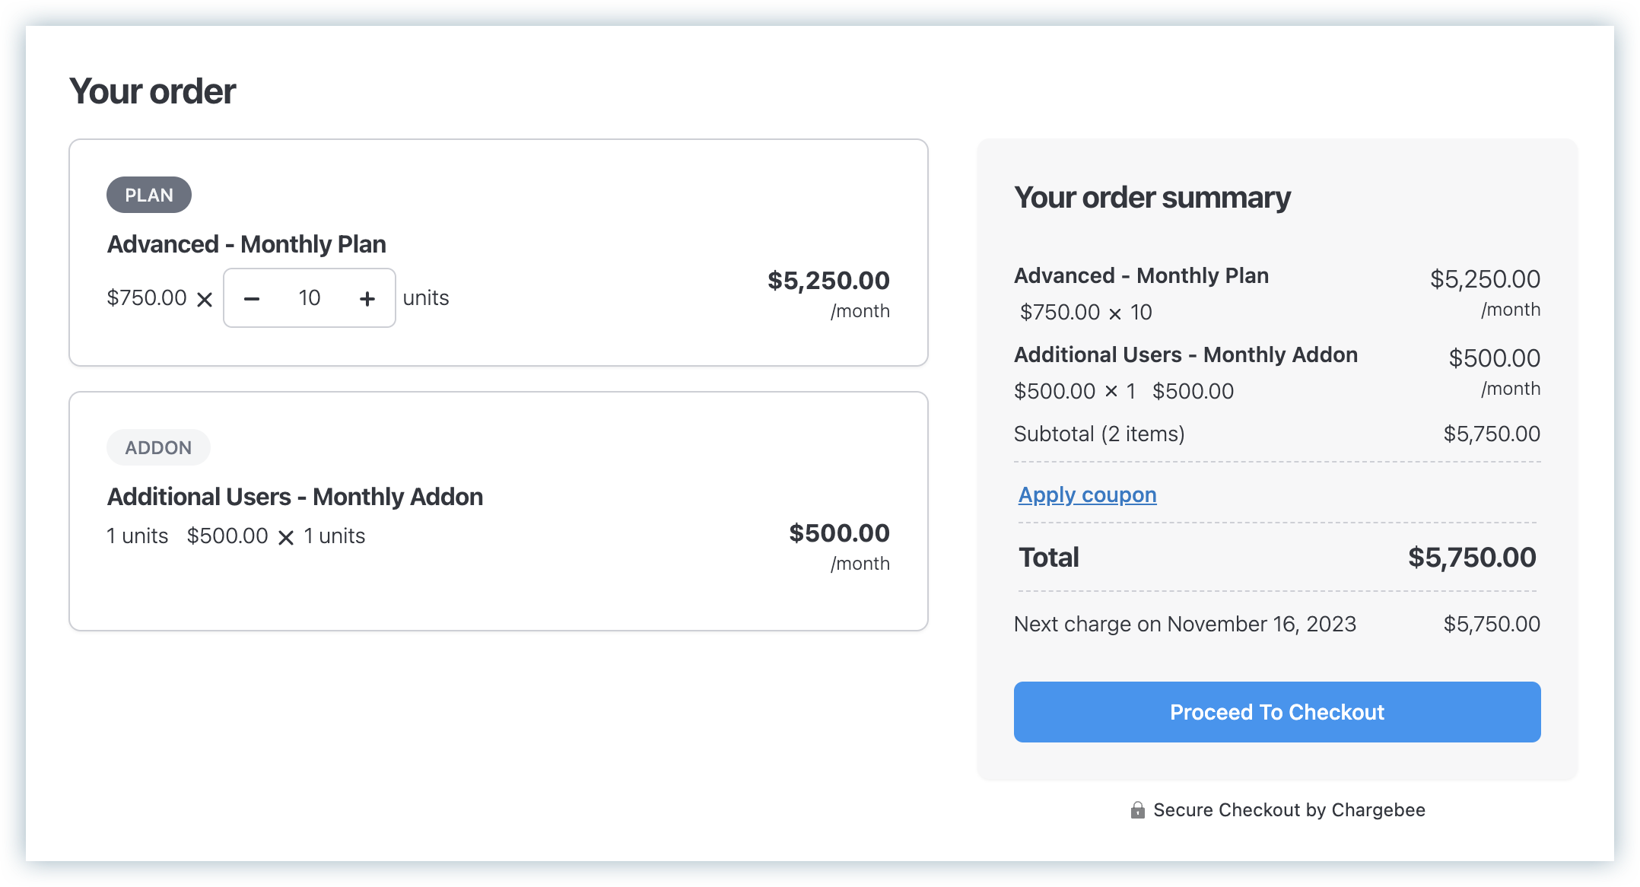
Task: Click the ADDON badge label
Action: click(158, 448)
